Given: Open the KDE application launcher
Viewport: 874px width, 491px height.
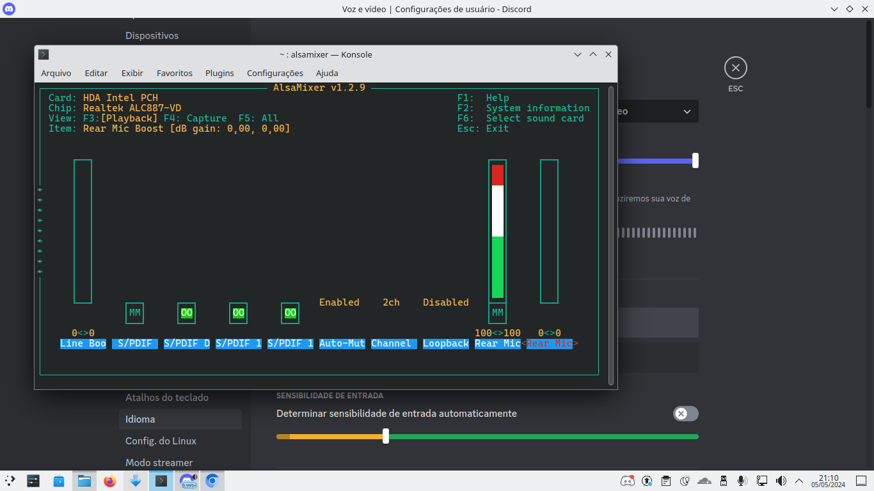Looking at the screenshot, I should (x=10, y=481).
